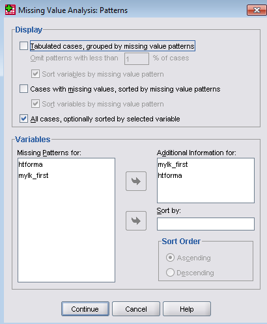Image resolution: width=267 pixels, height=324 pixels.
Task: Select mylk_first in Additional Information list
Action: [173, 164]
